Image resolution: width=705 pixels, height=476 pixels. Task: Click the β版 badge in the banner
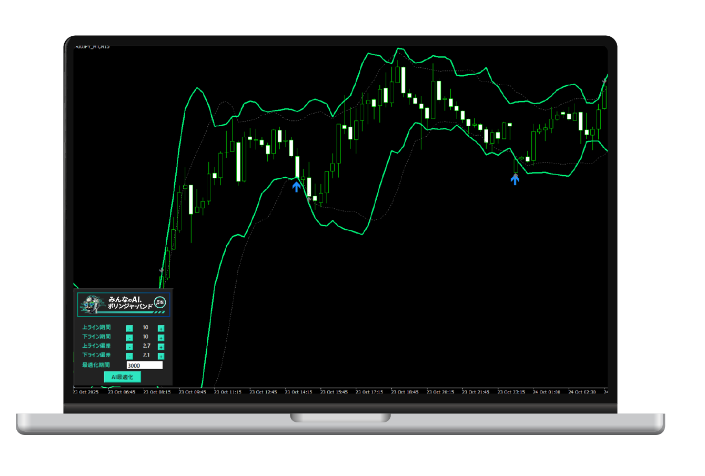pos(159,302)
